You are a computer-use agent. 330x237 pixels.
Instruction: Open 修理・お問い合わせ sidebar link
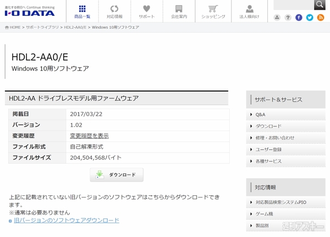coord(286,138)
